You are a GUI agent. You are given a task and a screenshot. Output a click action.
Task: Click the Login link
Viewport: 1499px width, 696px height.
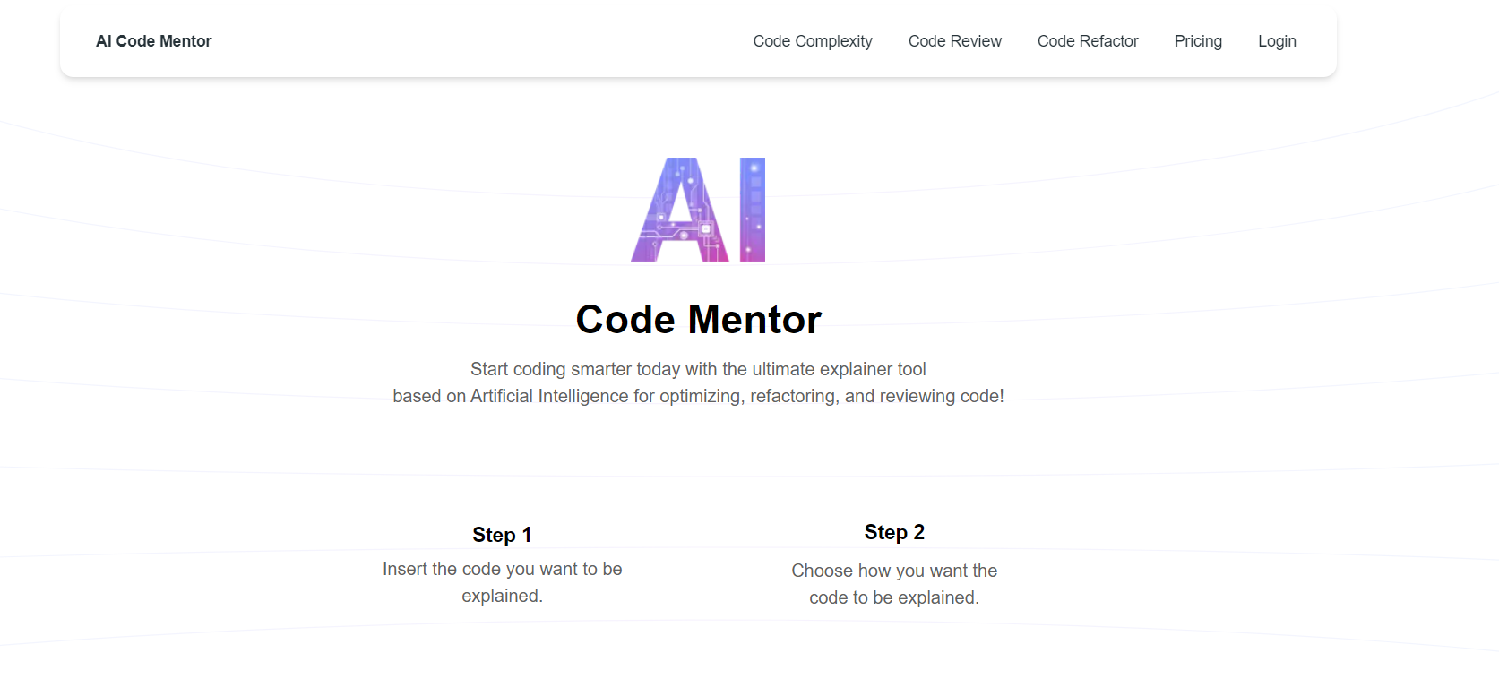(x=1276, y=41)
